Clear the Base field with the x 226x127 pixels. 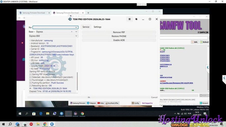[72, 32]
